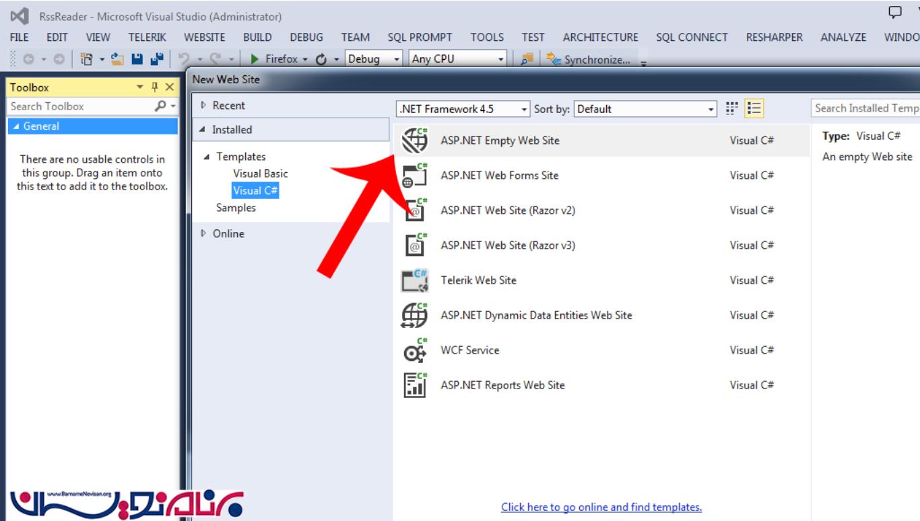920x521 pixels.
Task: Click the go online and find templates link
Action: coord(601,507)
